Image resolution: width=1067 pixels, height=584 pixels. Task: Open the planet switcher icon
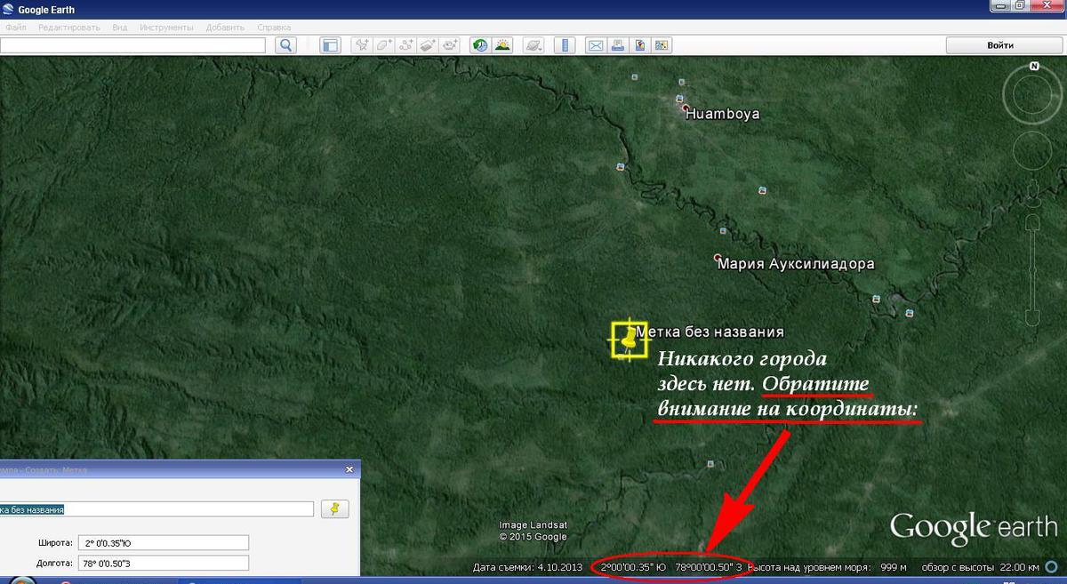click(x=533, y=45)
